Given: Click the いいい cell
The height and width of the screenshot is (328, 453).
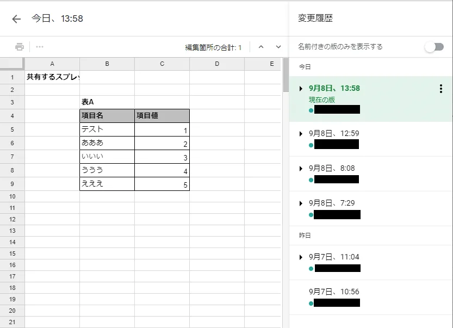Looking at the screenshot, I should (107, 157).
